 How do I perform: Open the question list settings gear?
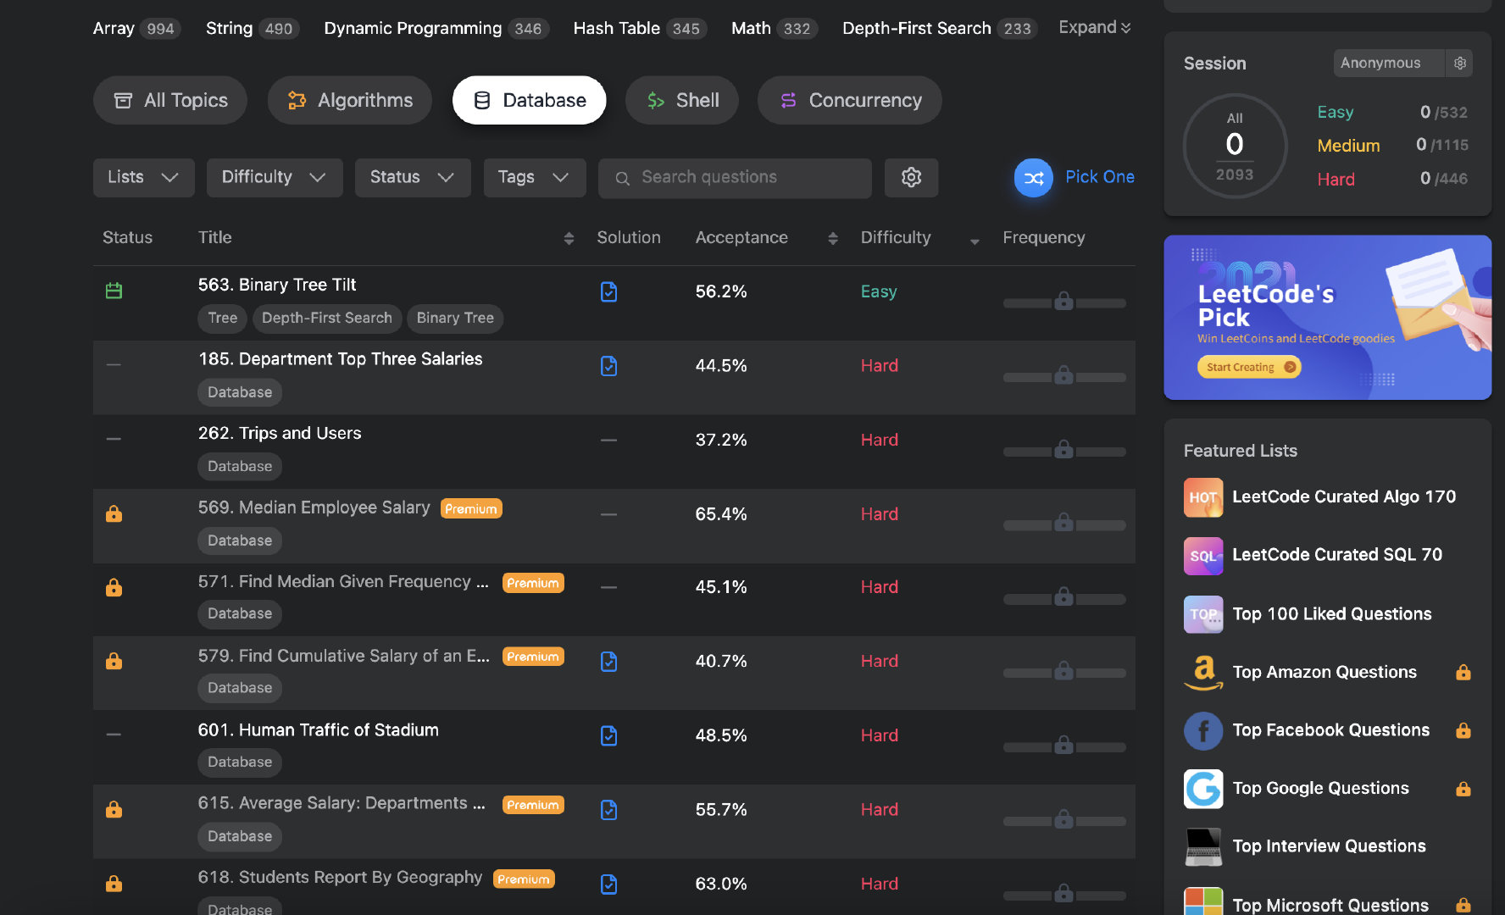(x=911, y=177)
